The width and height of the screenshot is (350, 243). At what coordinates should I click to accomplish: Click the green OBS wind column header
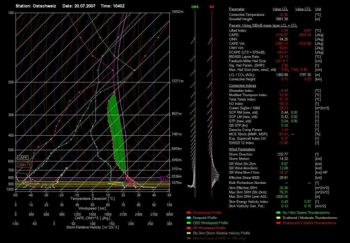(x=195, y=7)
